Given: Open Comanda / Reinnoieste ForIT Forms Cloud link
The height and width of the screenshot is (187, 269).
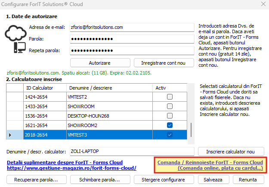Looking at the screenshot, I should click(210, 165).
